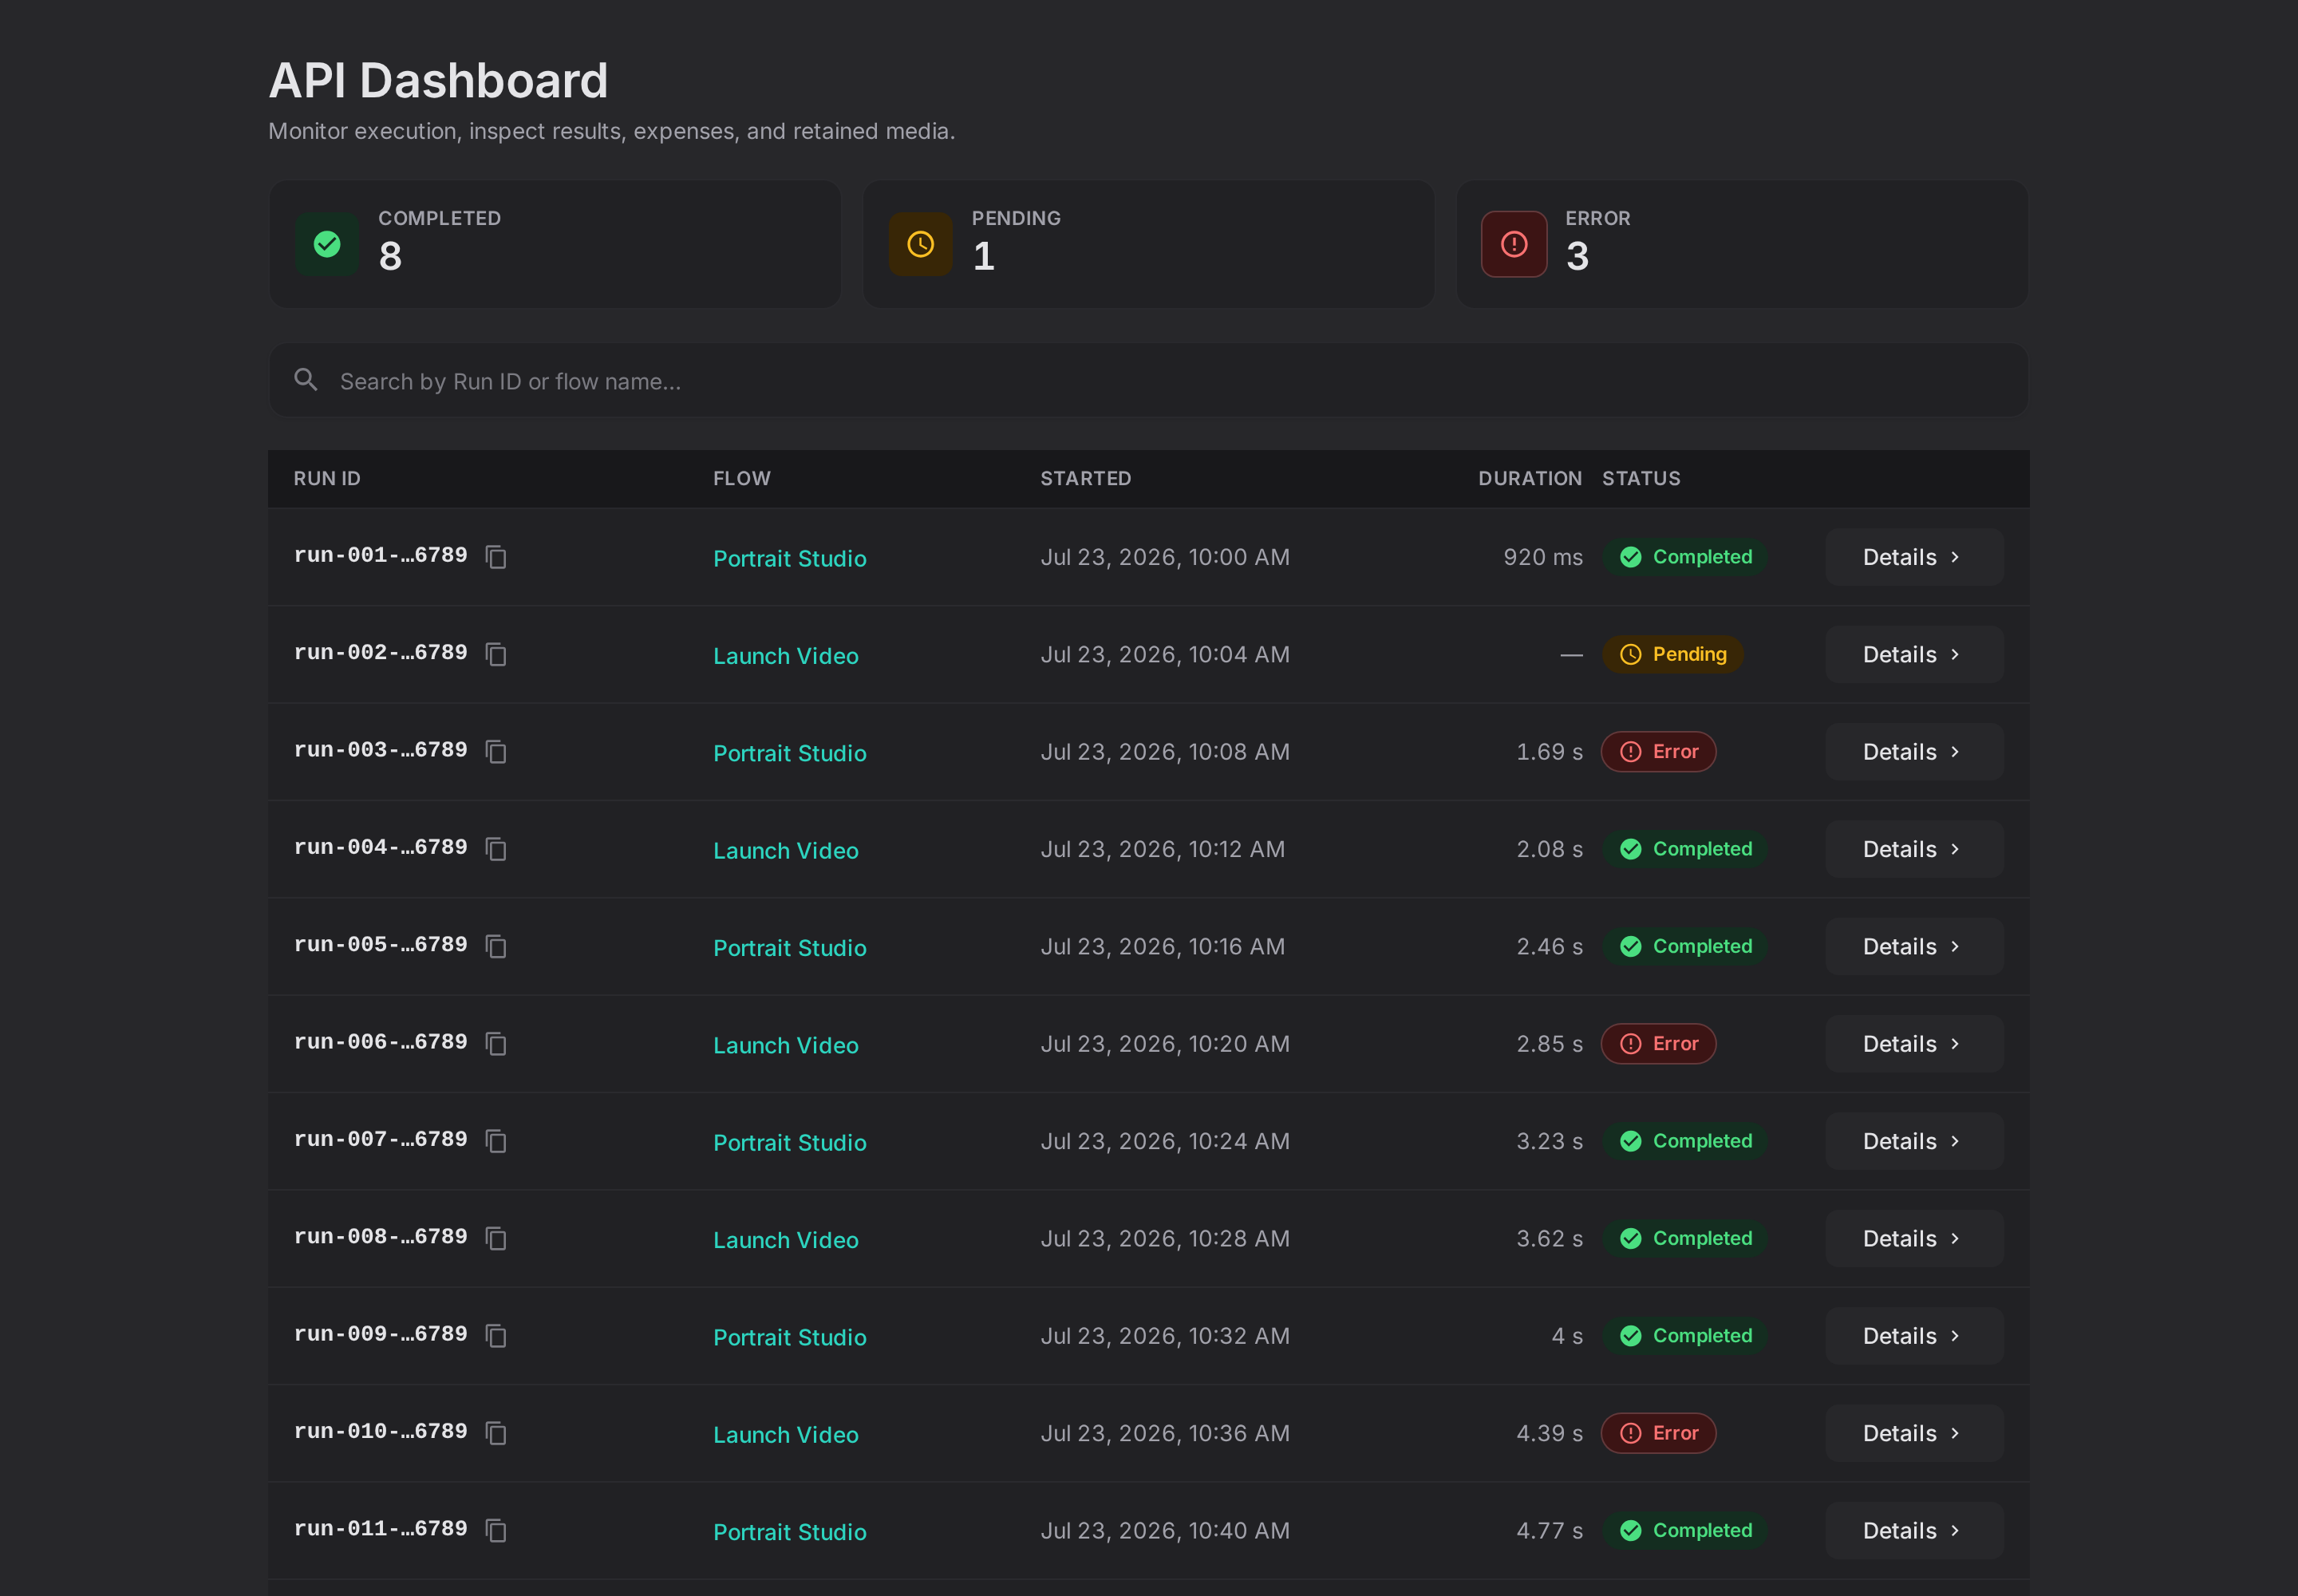This screenshot has width=2298, height=1596.
Task: Click the RUN ID column header
Action: tap(327, 478)
